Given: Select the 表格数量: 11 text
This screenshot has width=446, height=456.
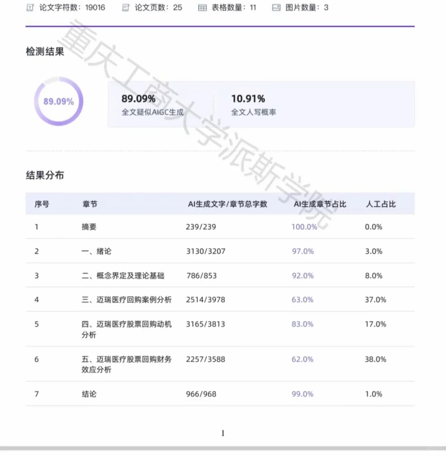Looking at the screenshot, I should 234,7.
